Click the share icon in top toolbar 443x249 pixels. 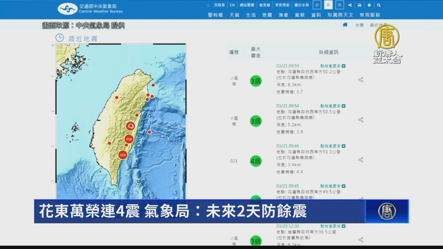(x=350, y=5)
